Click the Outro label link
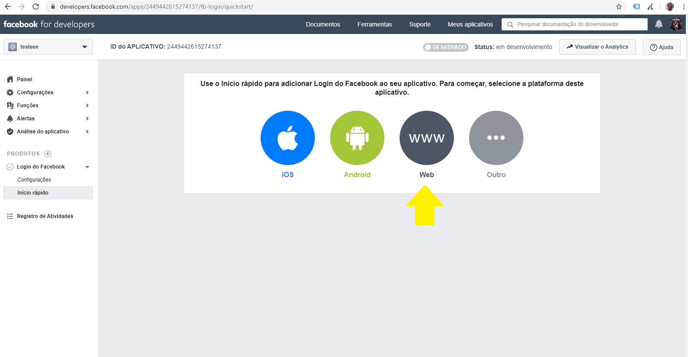This screenshot has width=688, height=357. pyautogui.click(x=496, y=175)
